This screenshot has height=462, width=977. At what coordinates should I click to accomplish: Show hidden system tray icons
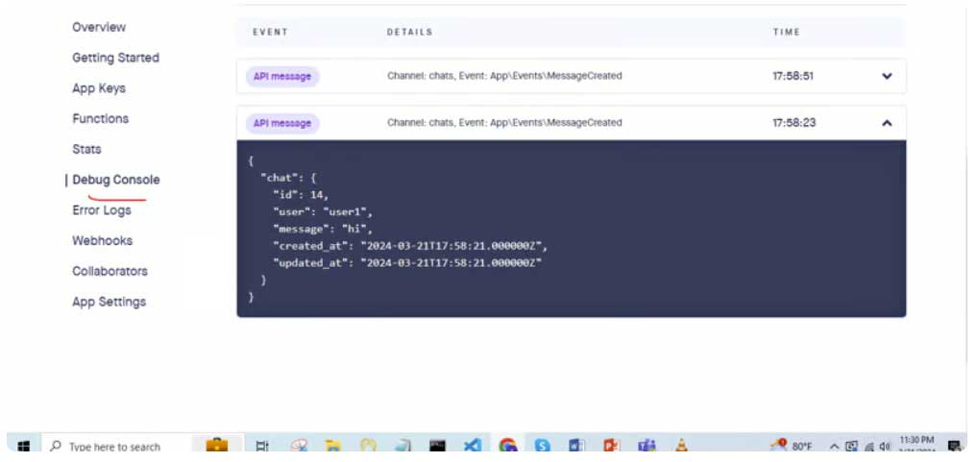834,447
